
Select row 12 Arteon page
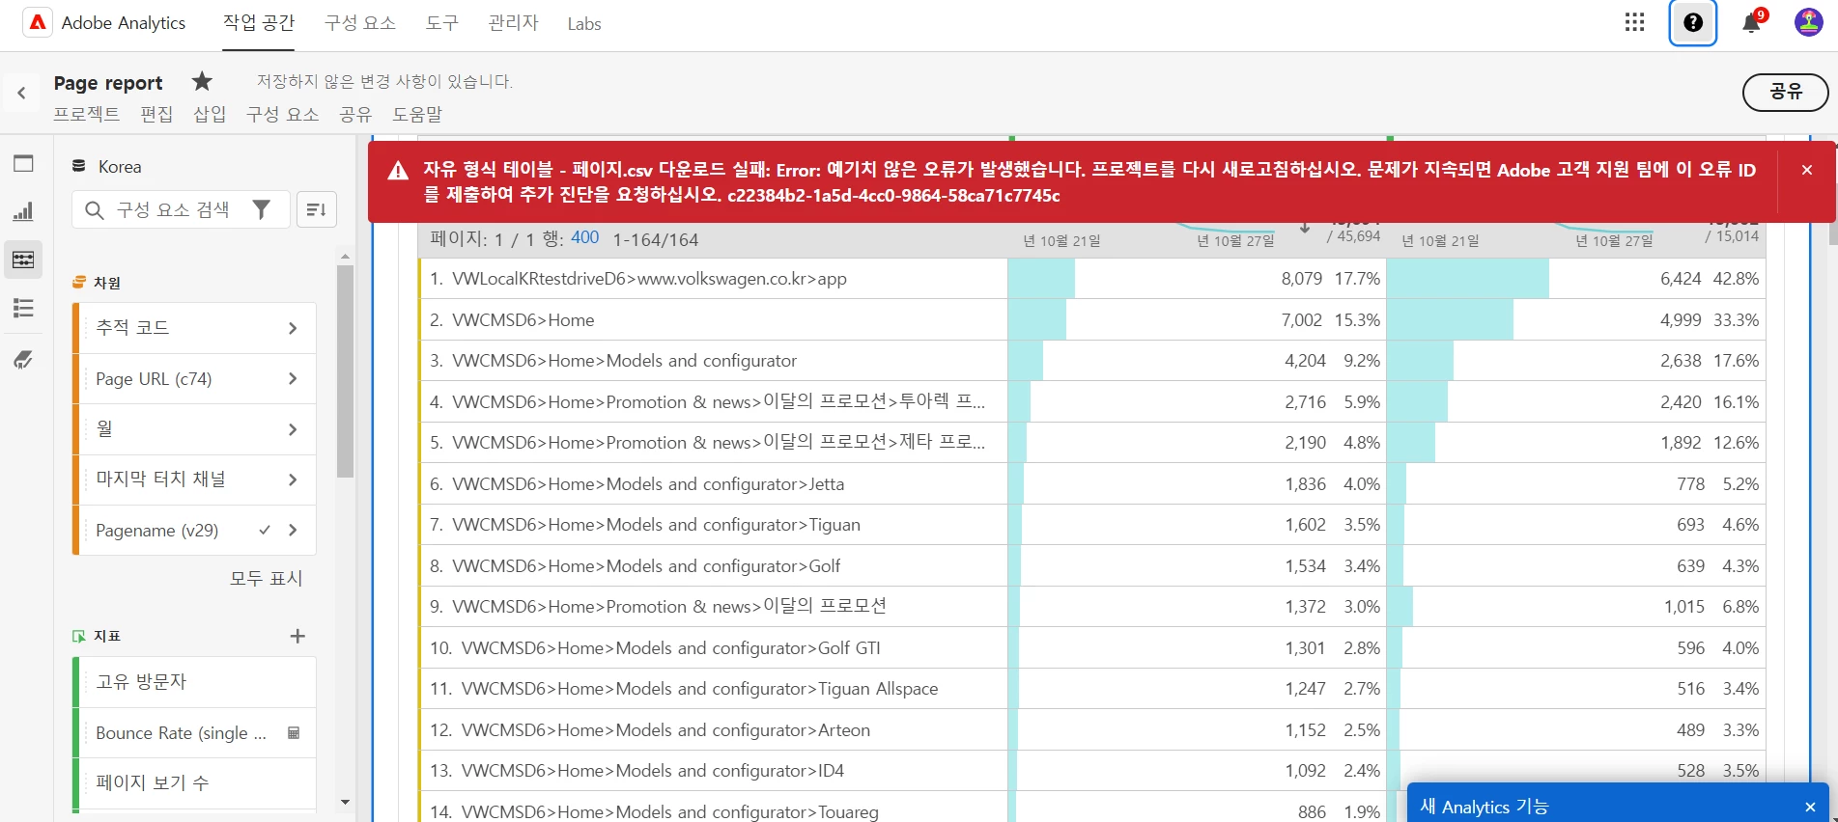point(713,730)
